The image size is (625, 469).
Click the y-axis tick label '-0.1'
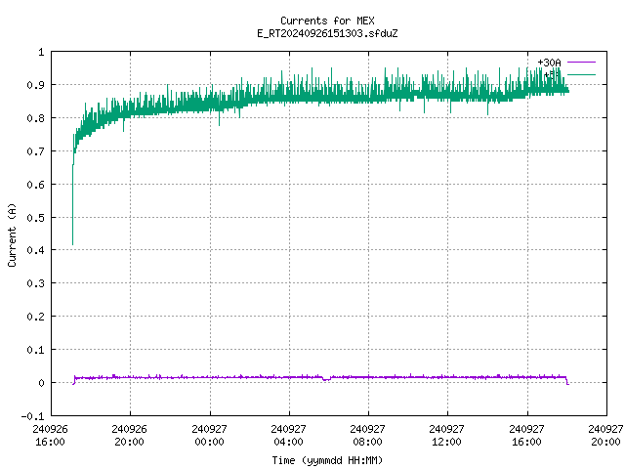[x=32, y=416]
